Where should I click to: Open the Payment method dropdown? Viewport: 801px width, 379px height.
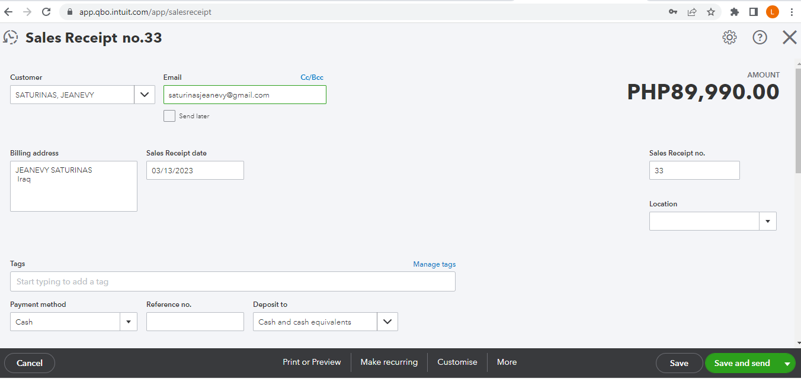coord(129,322)
